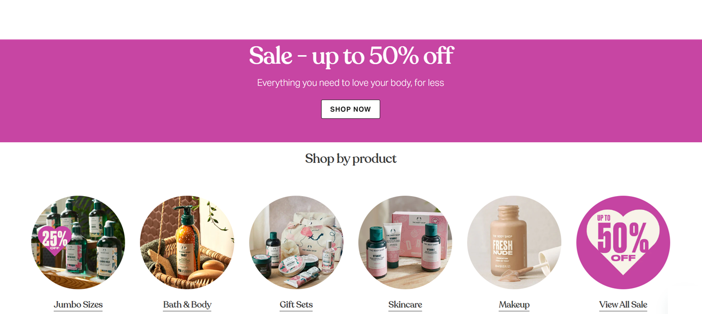Click the View All Sale link
Screen dimensions: 702x314
click(x=623, y=305)
